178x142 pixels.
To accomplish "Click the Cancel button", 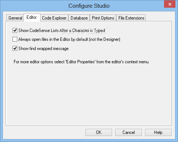I will [x=128, y=132].
